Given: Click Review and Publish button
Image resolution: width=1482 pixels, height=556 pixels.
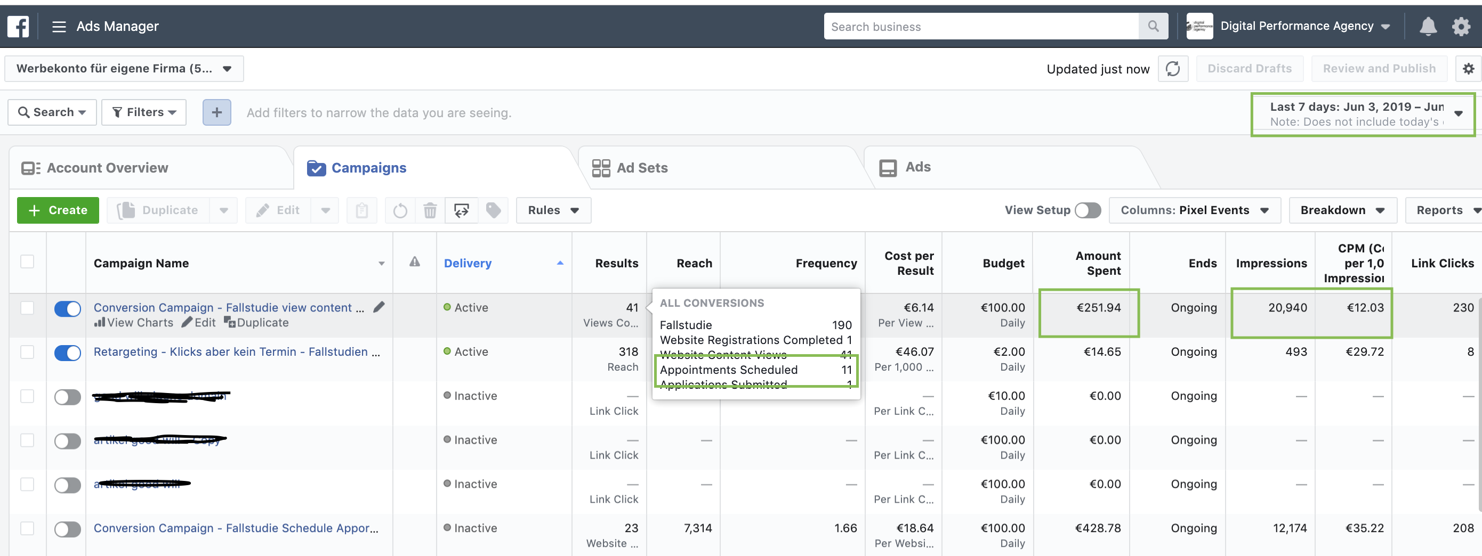Looking at the screenshot, I should (x=1379, y=69).
